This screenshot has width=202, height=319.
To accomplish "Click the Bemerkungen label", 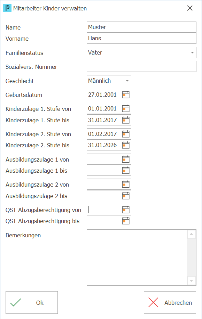I will (x=23, y=235).
